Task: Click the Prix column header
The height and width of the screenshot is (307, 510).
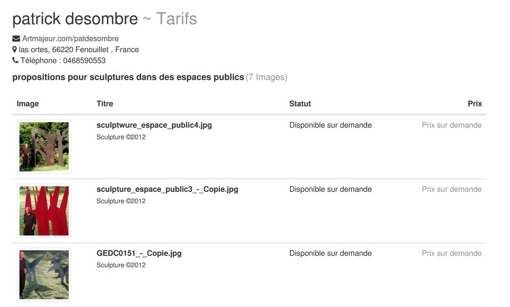Action: coord(475,104)
